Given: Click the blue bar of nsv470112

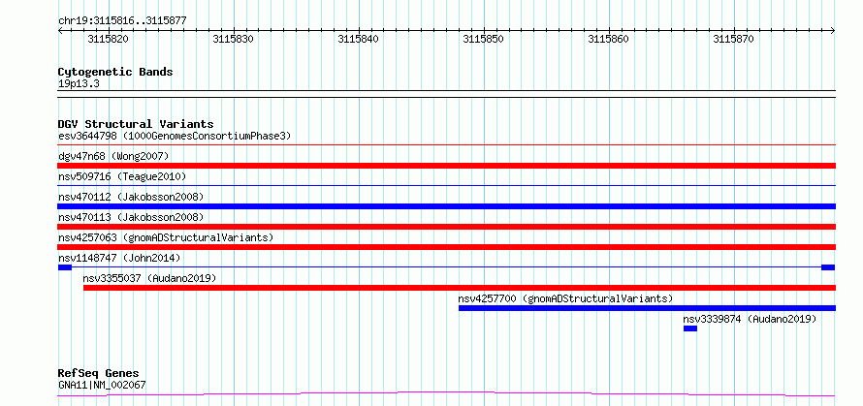Looking at the screenshot, I should click(x=446, y=206).
